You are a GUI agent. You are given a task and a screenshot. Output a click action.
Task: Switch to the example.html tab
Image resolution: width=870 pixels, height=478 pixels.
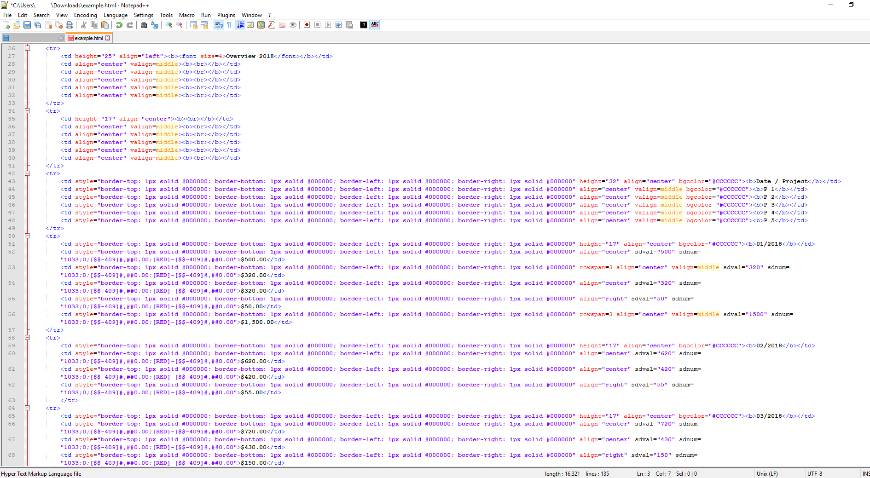tap(87, 38)
